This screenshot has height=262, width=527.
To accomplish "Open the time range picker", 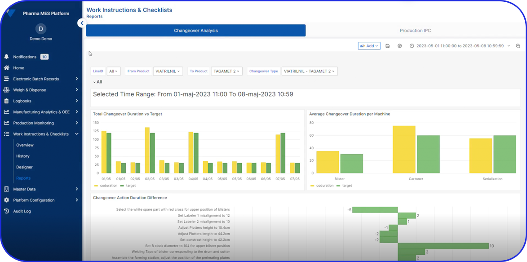I will 460,46.
